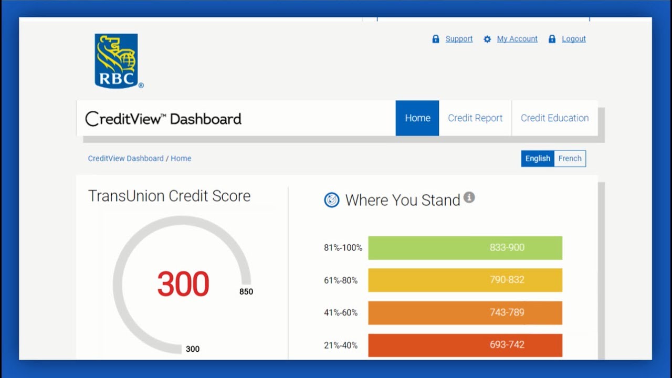Image resolution: width=672 pixels, height=378 pixels.
Task: Click the Logout link
Action: tap(574, 39)
